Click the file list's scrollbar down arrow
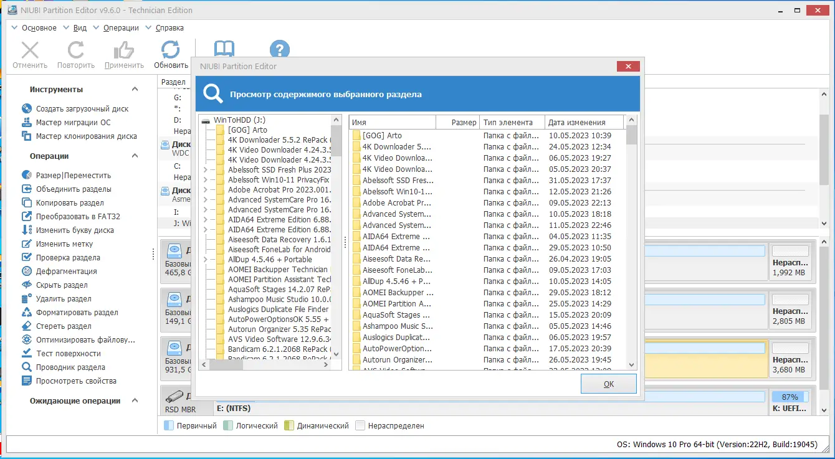 pos(632,365)
